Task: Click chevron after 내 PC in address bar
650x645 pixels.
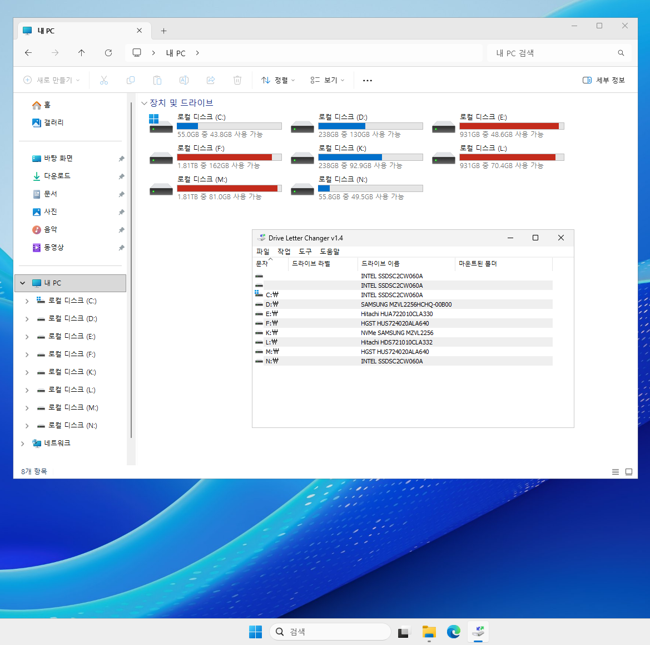Action: (x=197, y=53)
